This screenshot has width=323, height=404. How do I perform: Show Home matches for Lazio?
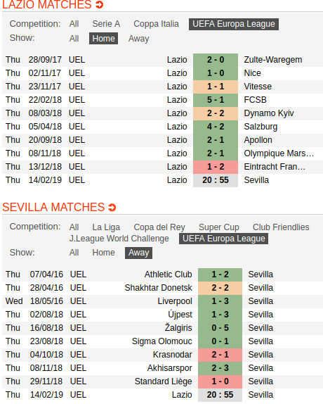point(103,39)
